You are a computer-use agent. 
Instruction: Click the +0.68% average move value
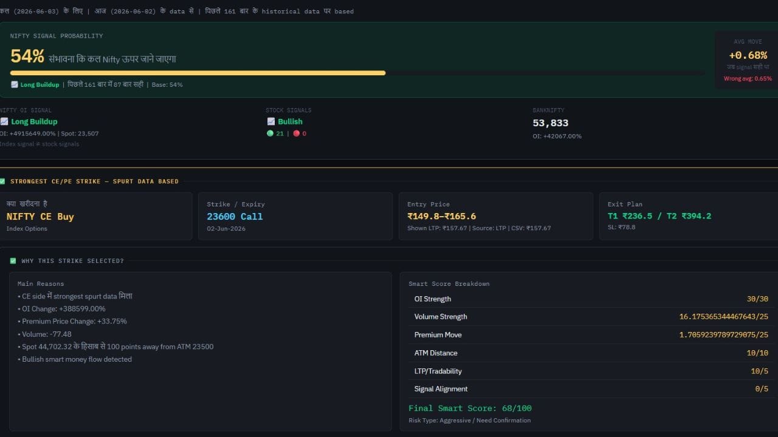(748, 55)
